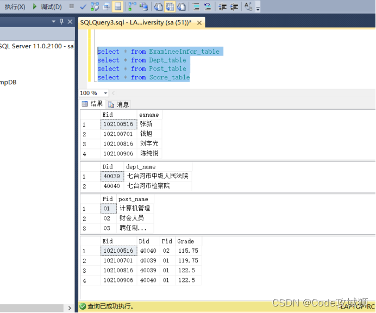Click the Execute (执行) button

[15, 7]
